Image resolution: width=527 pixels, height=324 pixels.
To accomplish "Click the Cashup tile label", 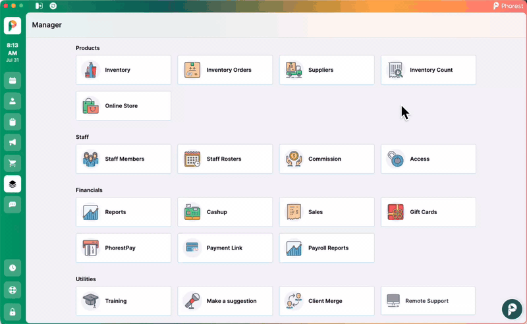I will point(217,212).
